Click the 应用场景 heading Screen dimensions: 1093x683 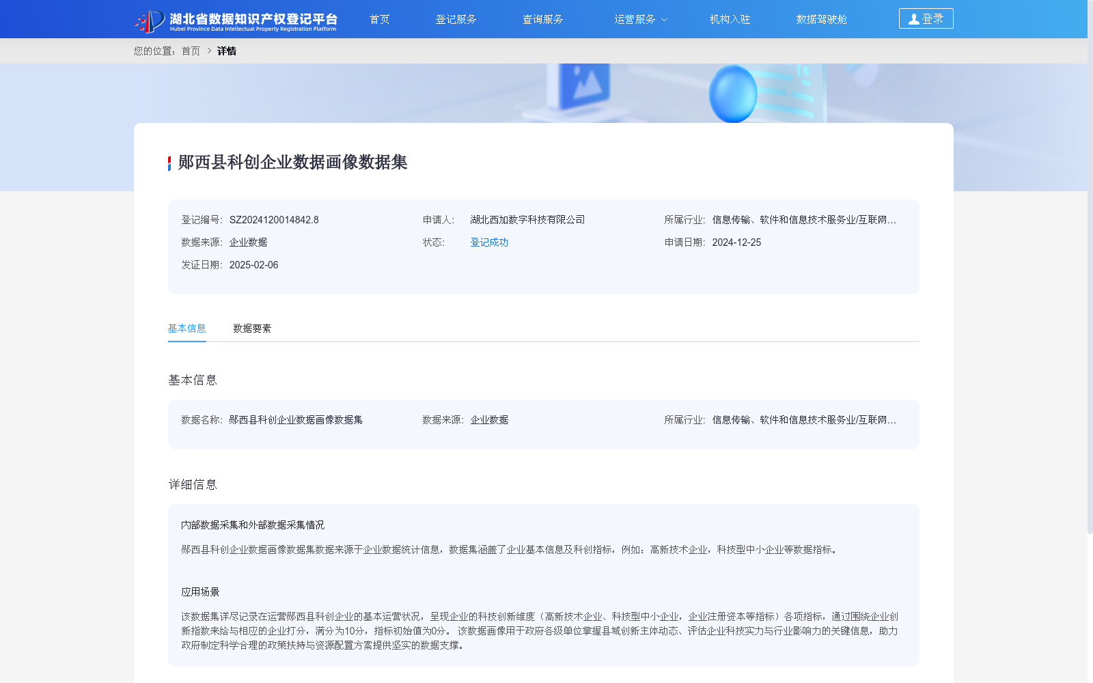[200, 592]
